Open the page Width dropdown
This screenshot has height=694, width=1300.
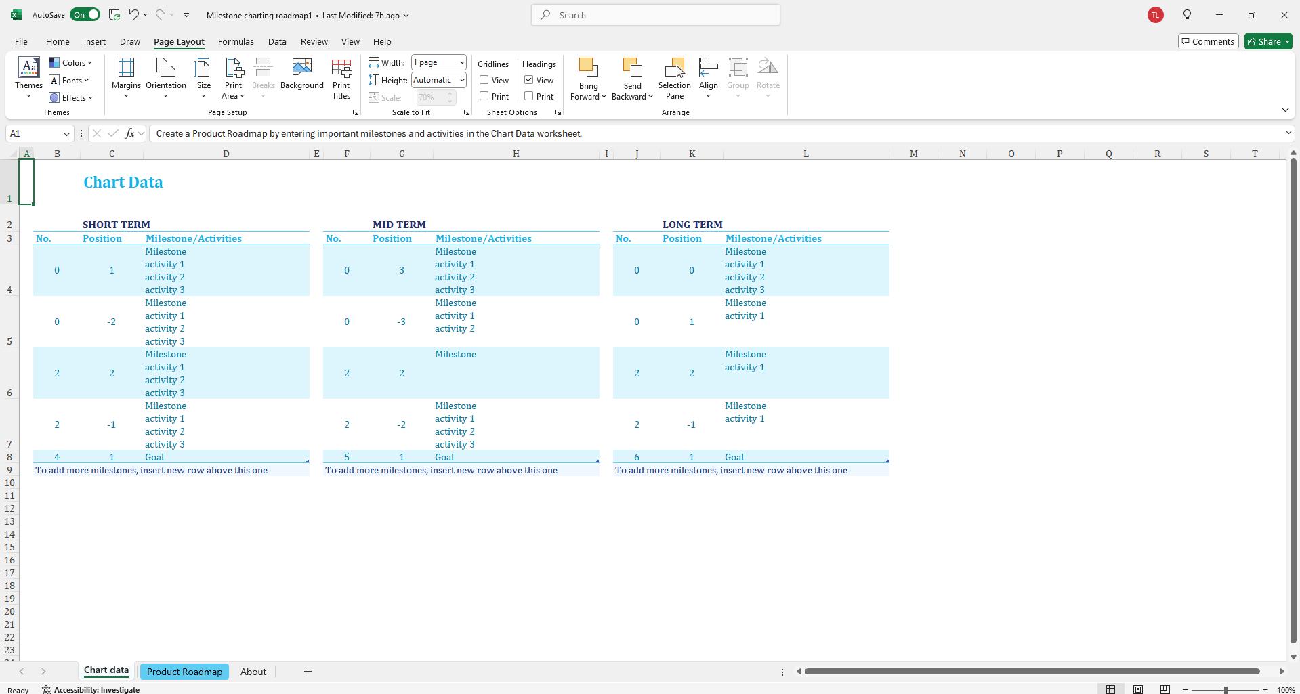pyautogui.click(x=460, y=62)
